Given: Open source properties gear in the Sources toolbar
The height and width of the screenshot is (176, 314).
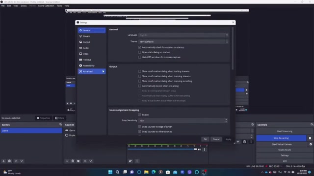Looking at the screenshot, I should (x=78, y=161).
